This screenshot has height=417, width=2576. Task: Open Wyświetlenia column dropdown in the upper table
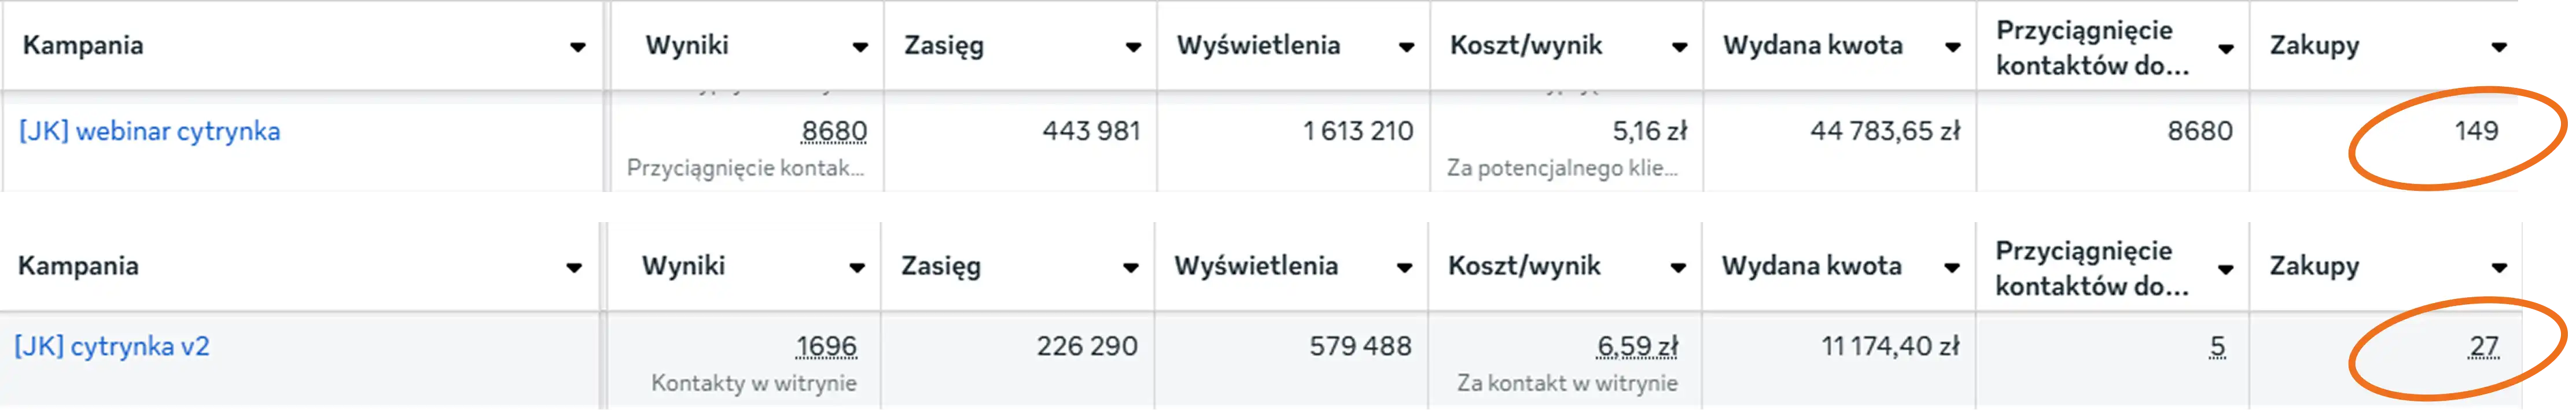[x=1406, y=47]
